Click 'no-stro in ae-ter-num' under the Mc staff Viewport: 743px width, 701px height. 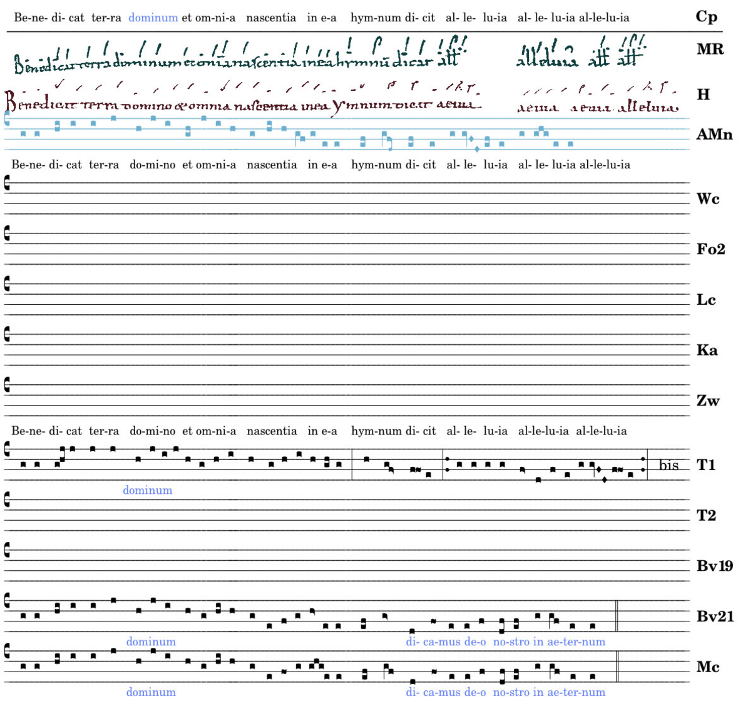click(x=549, y=692)
